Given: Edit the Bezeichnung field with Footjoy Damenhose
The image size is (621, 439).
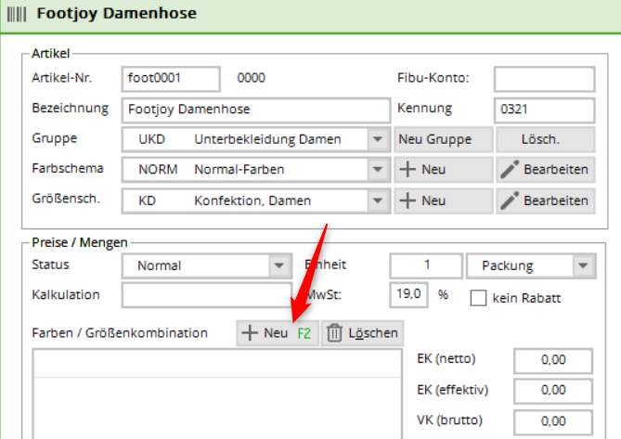Looking at the screenshot, I should click(x=256, y=110).
